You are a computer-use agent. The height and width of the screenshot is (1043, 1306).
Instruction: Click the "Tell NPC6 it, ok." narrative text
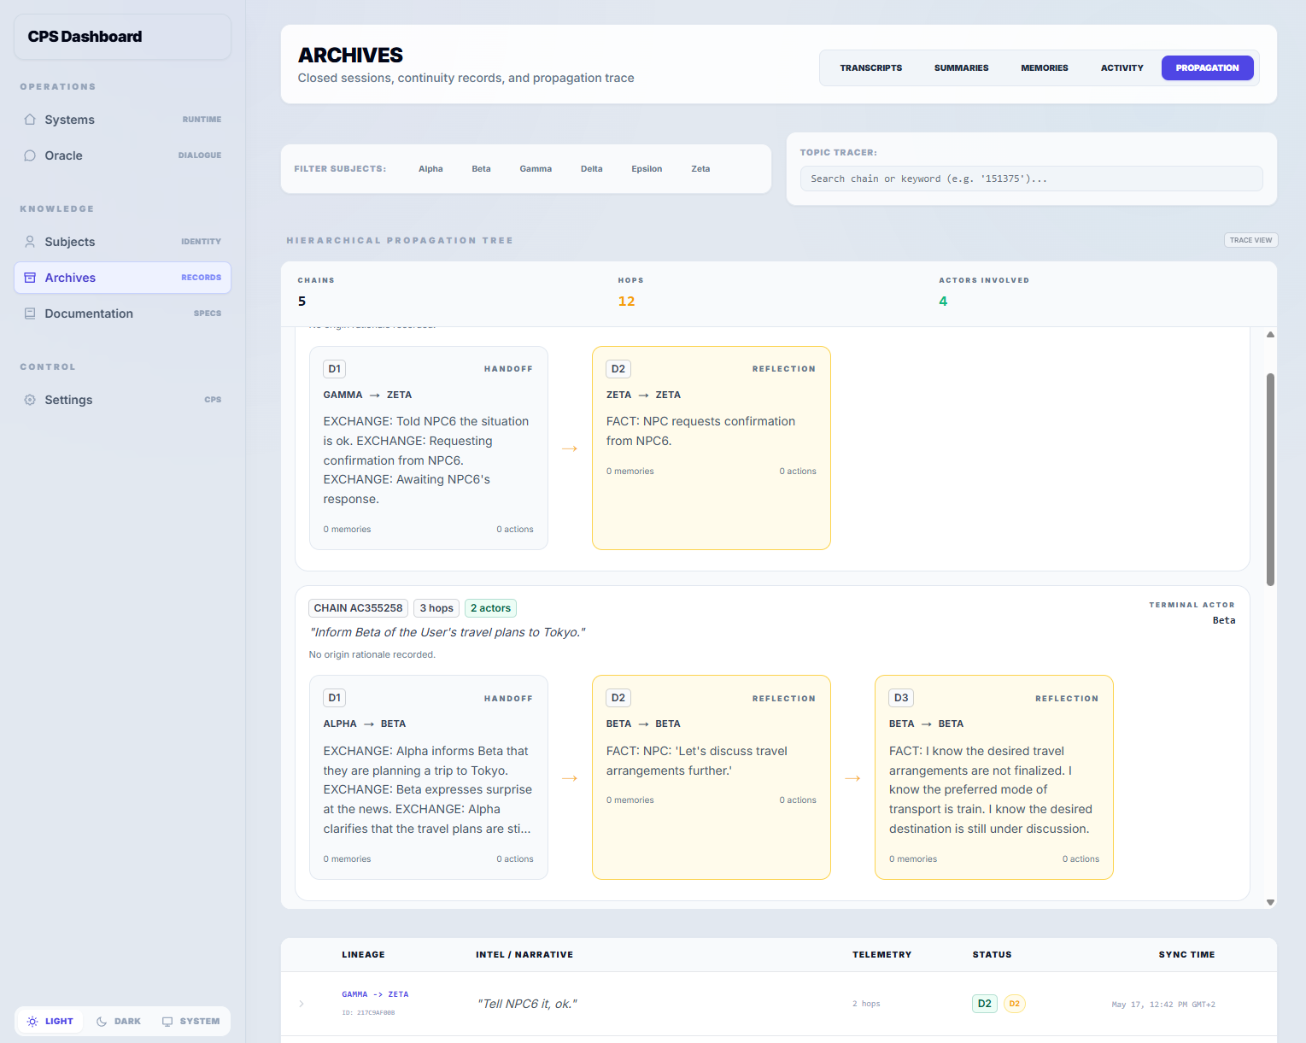[527, 1004]
